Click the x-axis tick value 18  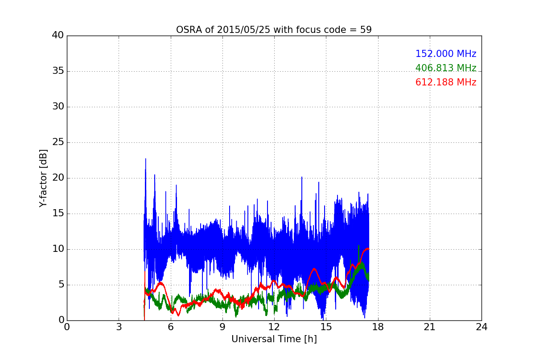(x=378, y=327)
